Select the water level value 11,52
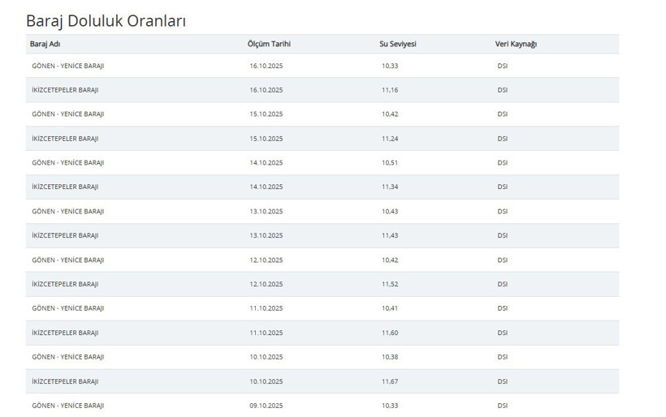Viewport: 666px width, 417px height. tap(390, 285)
